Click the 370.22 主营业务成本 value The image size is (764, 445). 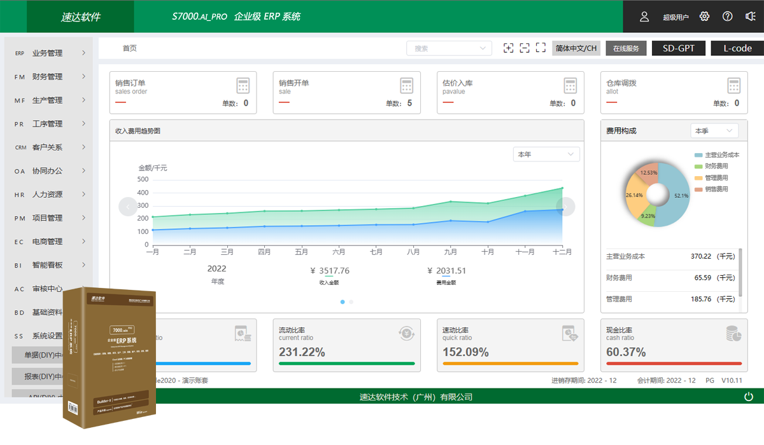click(x=701, y=256)
